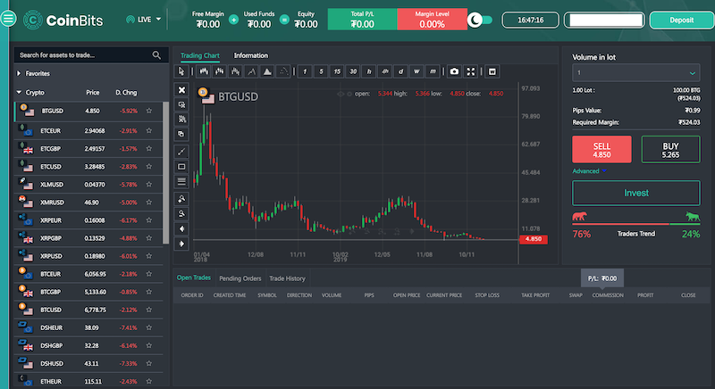Set chart timeframe to daily (d)

click(x=400, y=71)
